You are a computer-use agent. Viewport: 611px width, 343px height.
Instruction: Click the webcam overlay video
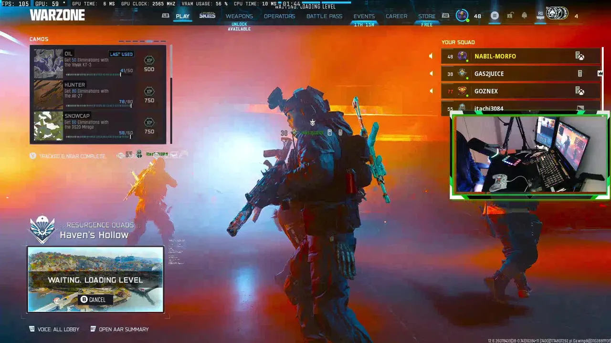[529, 154]
